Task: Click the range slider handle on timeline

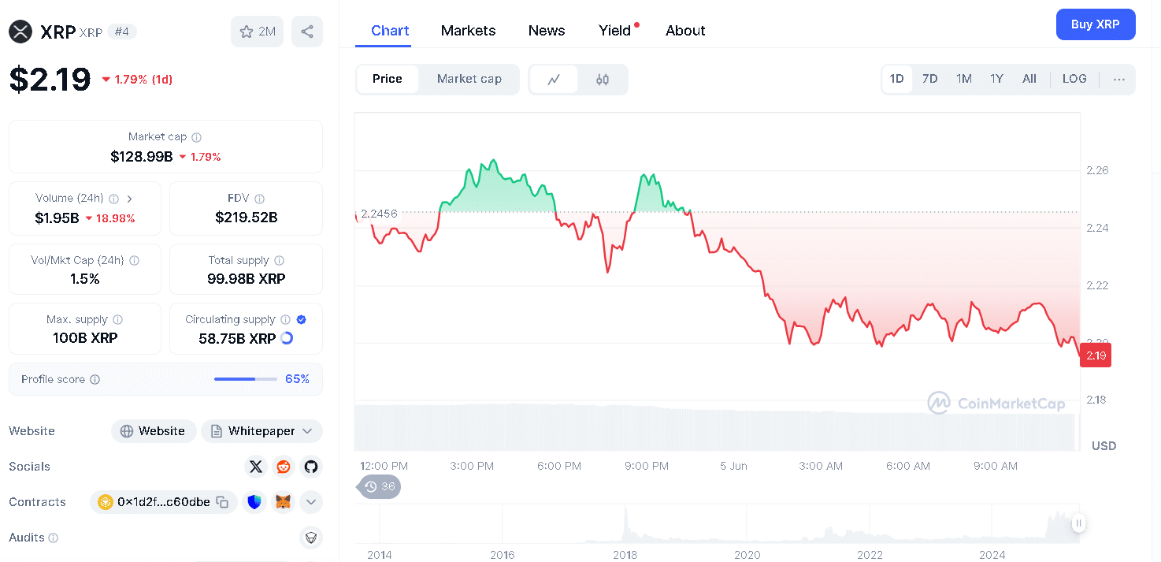Action: 1079,523
